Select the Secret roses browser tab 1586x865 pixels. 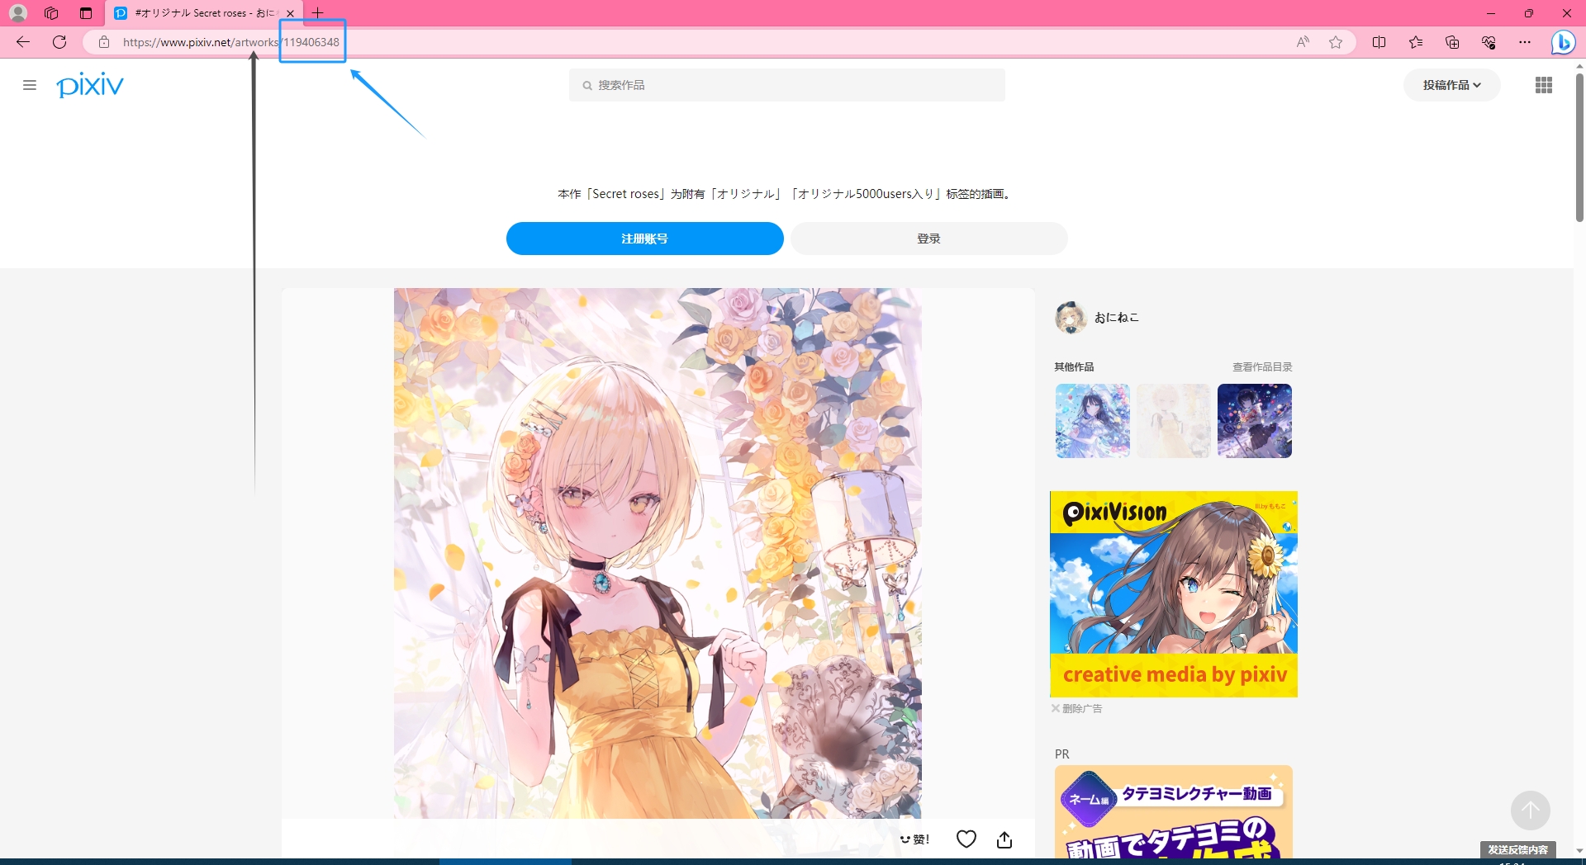click(198, 13)
